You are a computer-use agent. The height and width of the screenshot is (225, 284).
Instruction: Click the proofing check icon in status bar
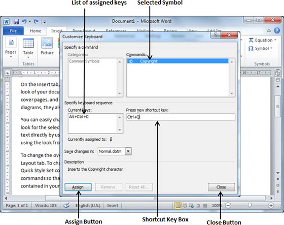tap(66, 205)
